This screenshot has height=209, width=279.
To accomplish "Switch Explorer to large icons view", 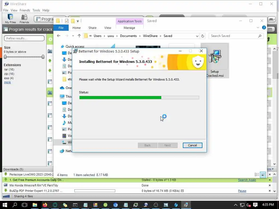I will coord(263,175).
